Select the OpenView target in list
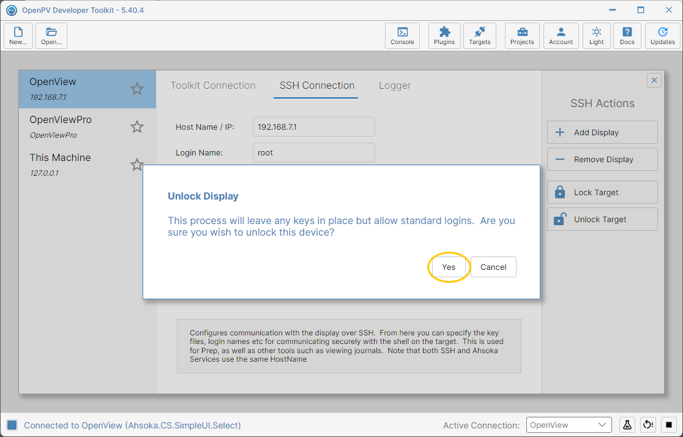Viewport: 683px width, 437px height. 87,89
